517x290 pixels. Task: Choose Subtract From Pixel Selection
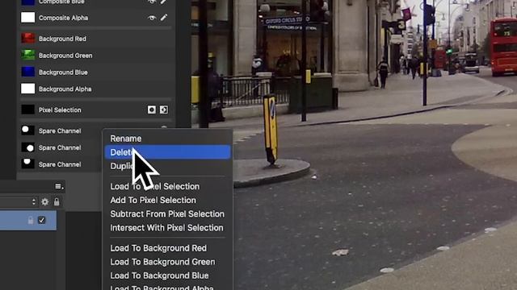pyautogui.click(x=167, y=214)
